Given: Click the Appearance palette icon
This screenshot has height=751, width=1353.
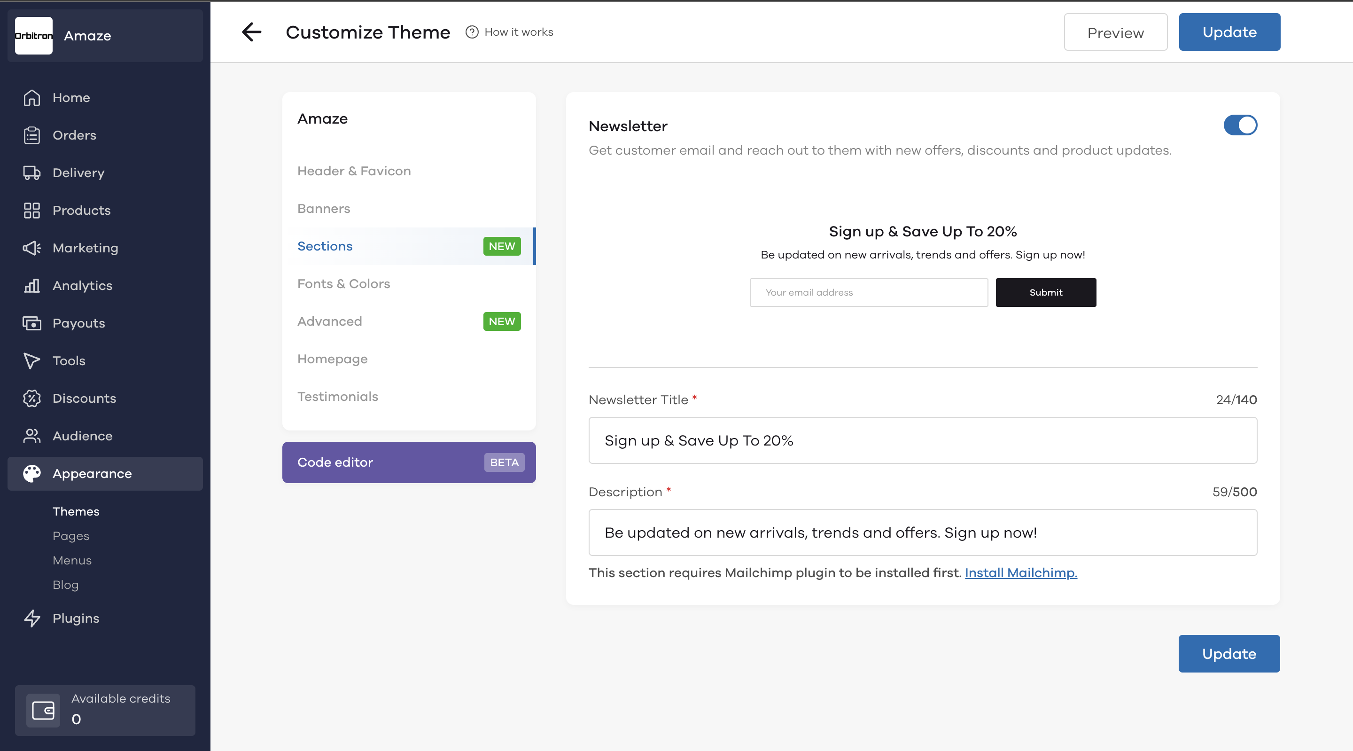Looking at the screenshot, I should point(31,474).
